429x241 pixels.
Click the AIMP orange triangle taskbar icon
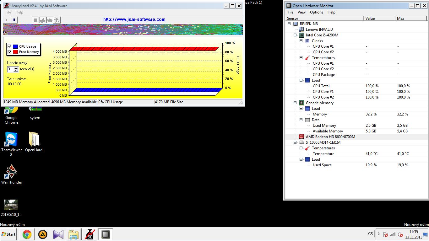click(x=43, y=234)
